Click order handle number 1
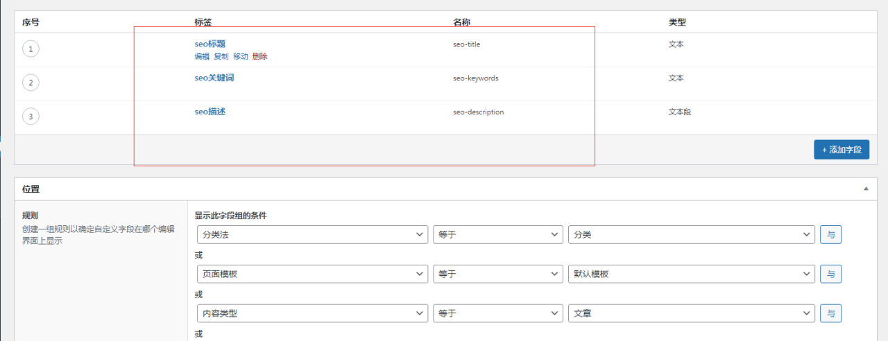 point(31,49)
